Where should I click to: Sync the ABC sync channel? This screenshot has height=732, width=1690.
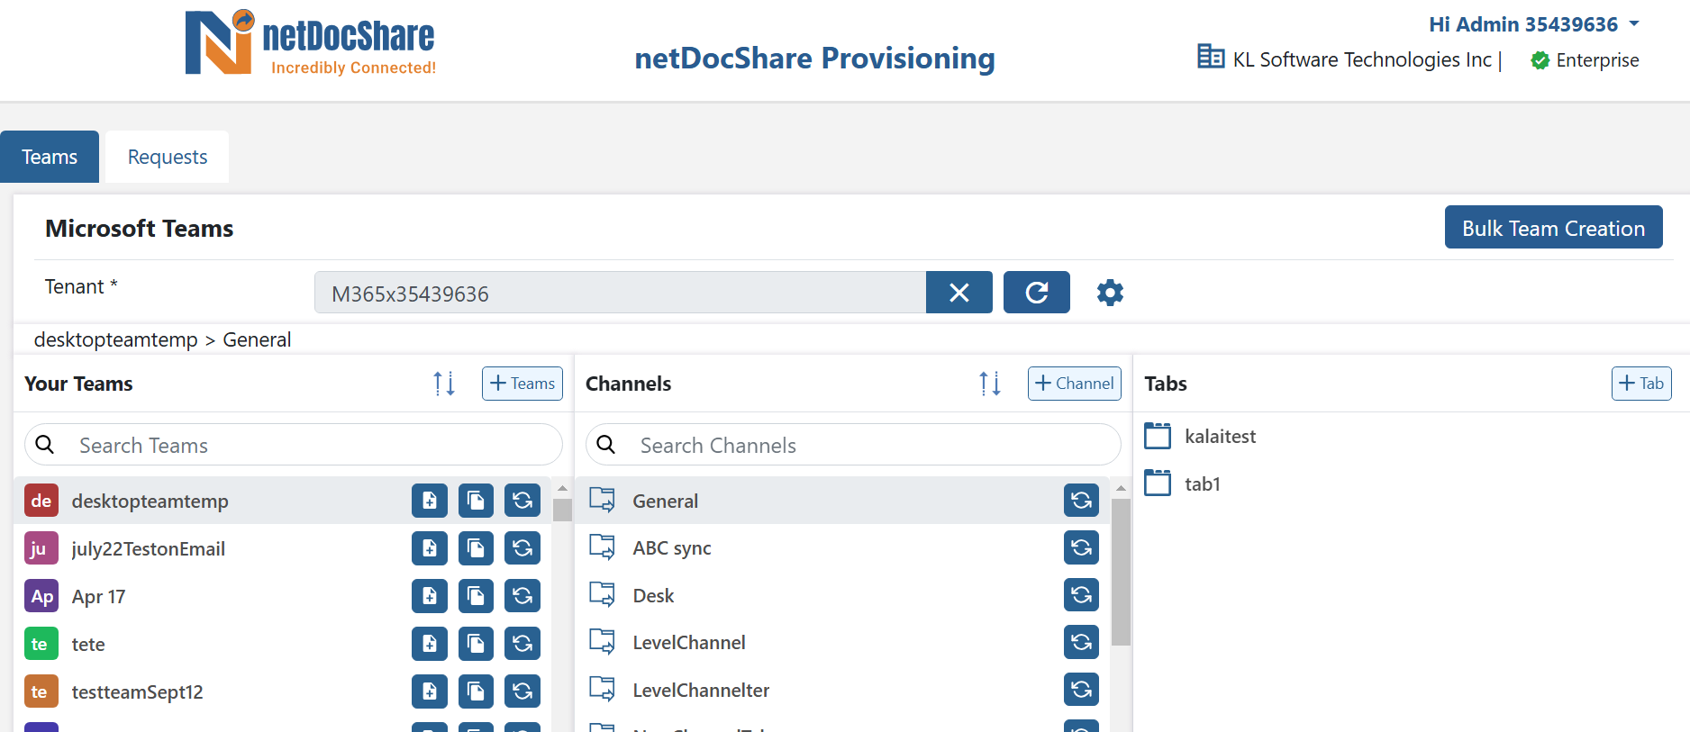1081,547
